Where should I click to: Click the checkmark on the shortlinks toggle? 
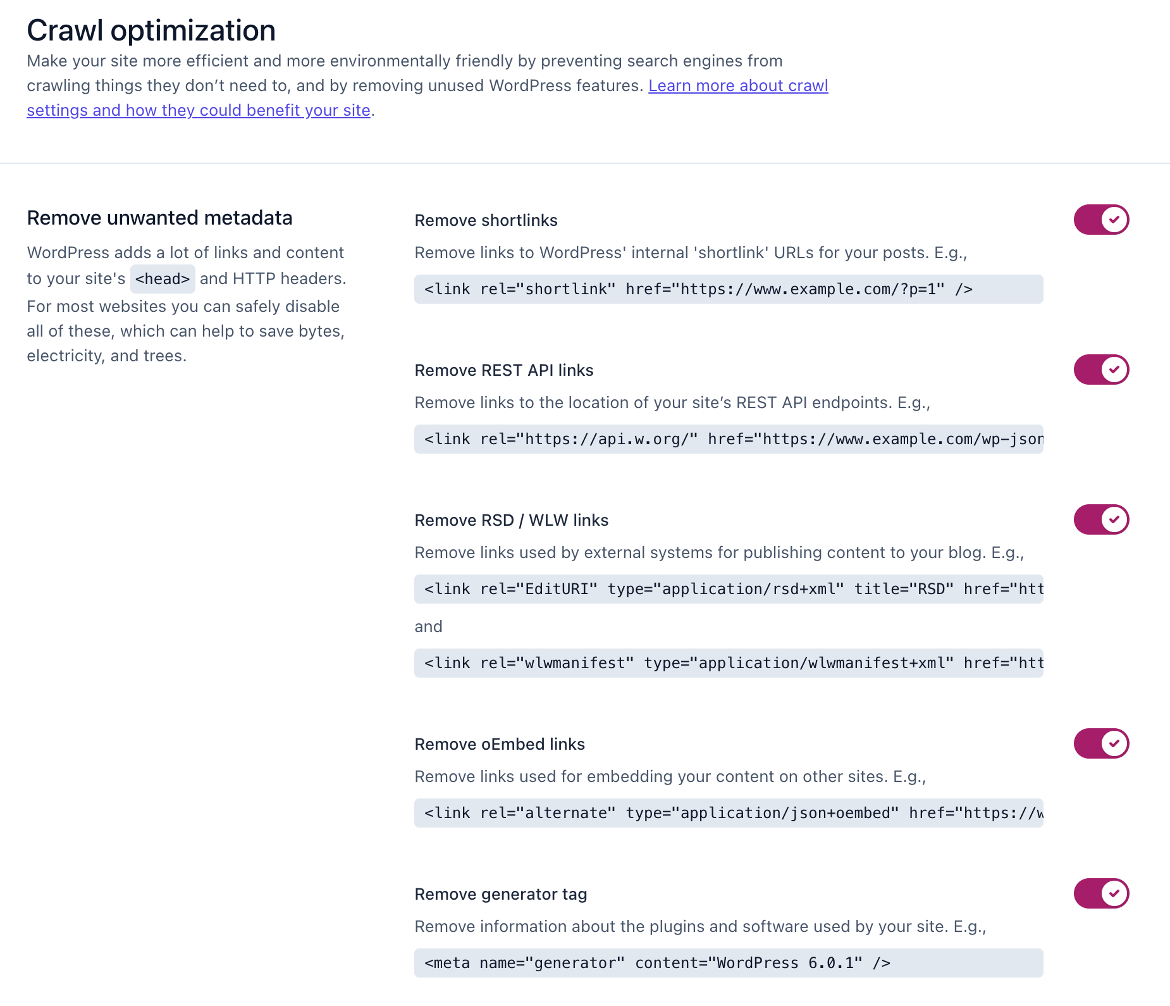click(1114, 220)
